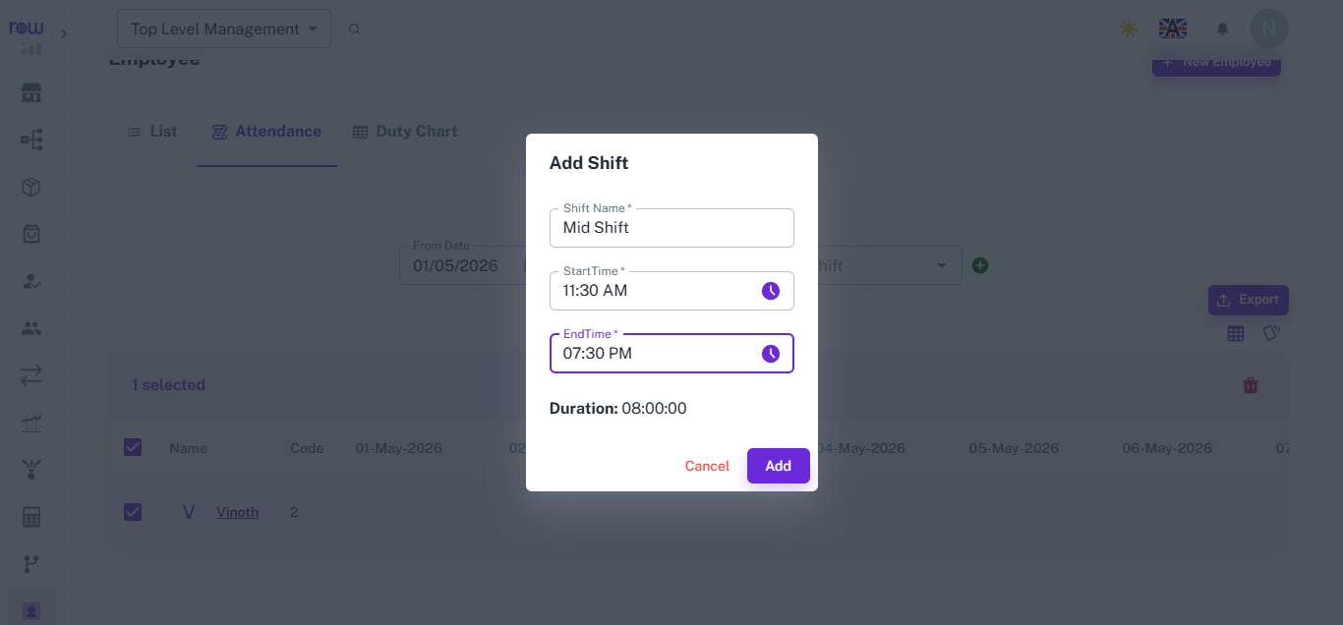Uncheck the Vinoth row checkbox
This screenshot has width=1343, height=625.
pyautogui.click(x=133, y=512)
